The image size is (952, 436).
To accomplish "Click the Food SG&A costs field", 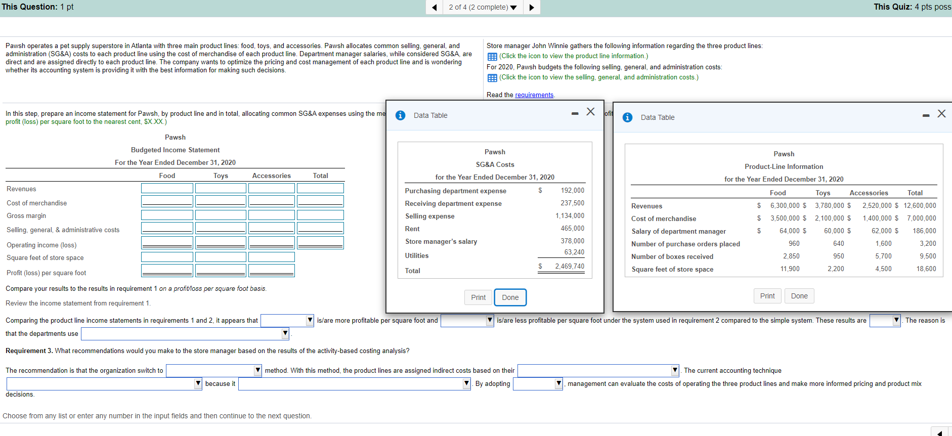I will (167, 228).
